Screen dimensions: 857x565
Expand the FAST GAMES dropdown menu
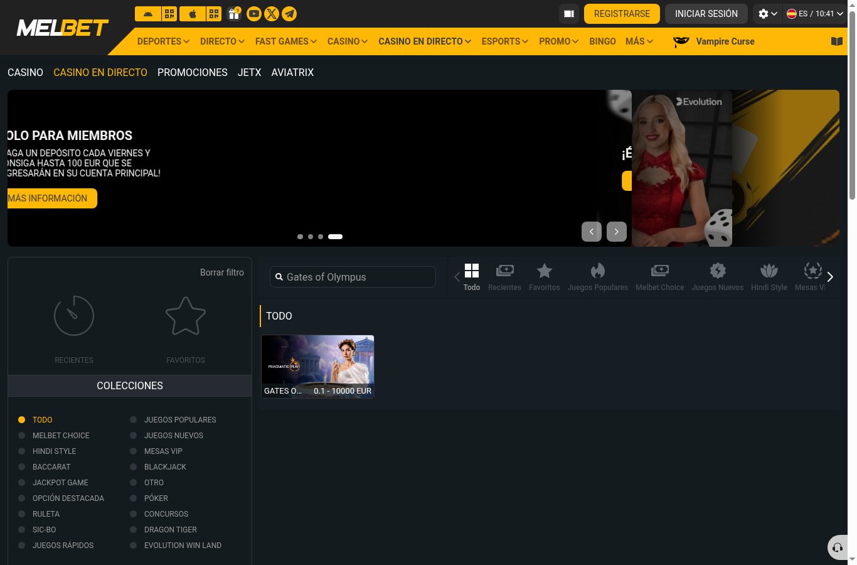(286, 41)
